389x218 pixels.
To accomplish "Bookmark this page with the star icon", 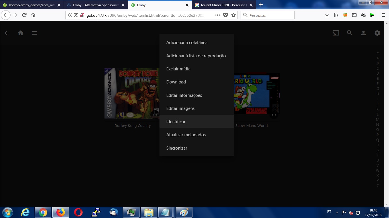I will pos(234,15).
